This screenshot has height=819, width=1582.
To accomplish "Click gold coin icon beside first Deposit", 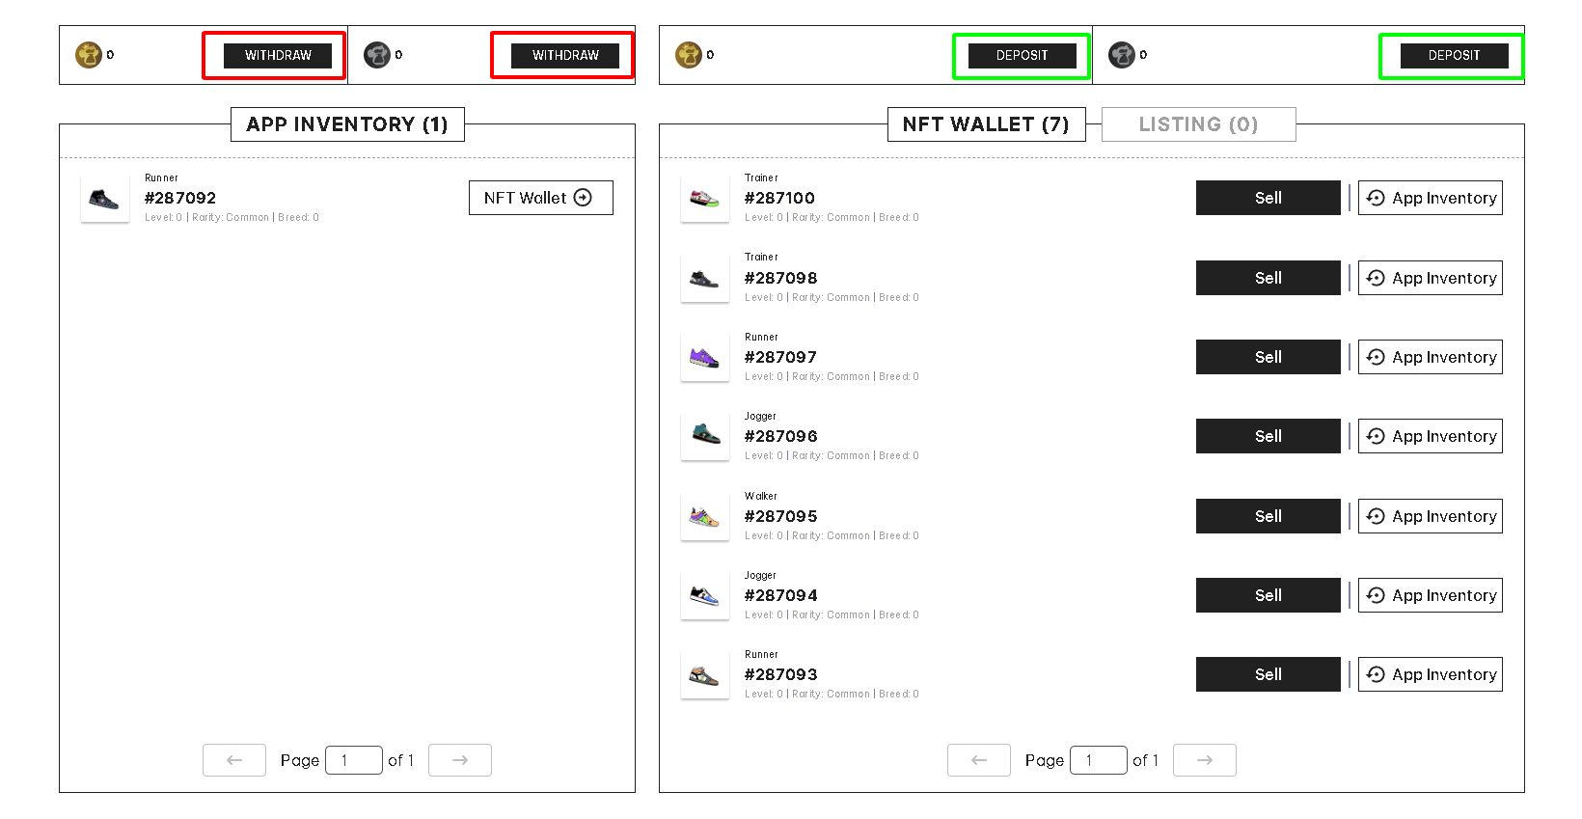I will click(x=689, y=55).
